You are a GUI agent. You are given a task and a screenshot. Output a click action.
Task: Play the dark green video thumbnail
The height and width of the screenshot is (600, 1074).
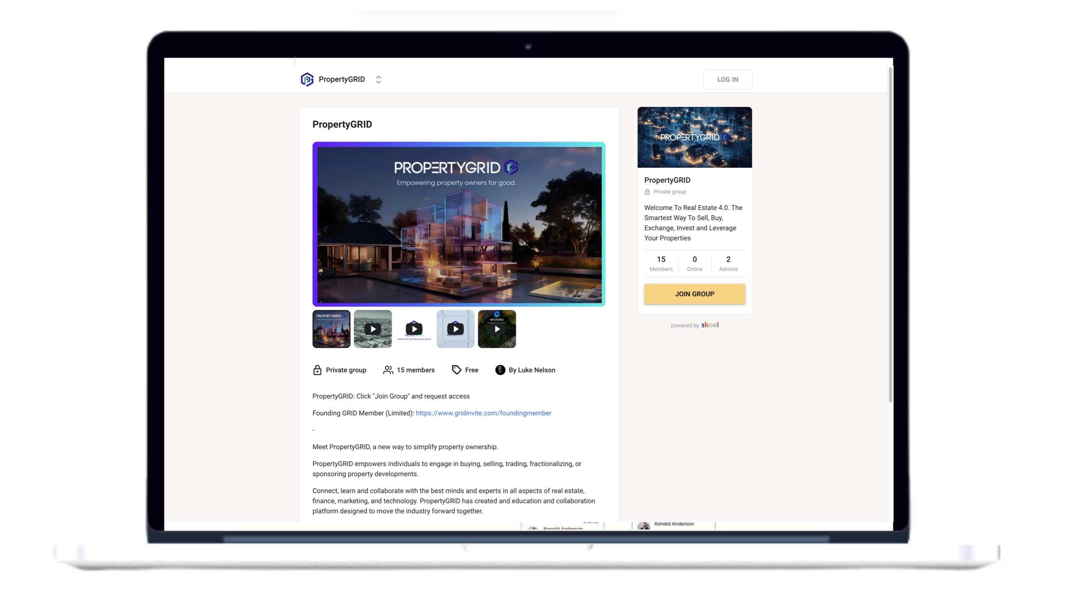(496, 329)
